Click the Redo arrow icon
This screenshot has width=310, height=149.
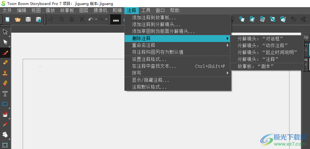click(101, 19)
